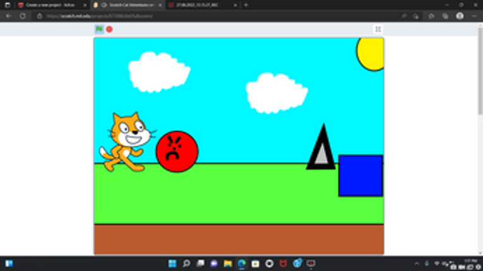Exit full screen mode using the shrink icon
Viewport: 483px width, 271px height.
378,29
